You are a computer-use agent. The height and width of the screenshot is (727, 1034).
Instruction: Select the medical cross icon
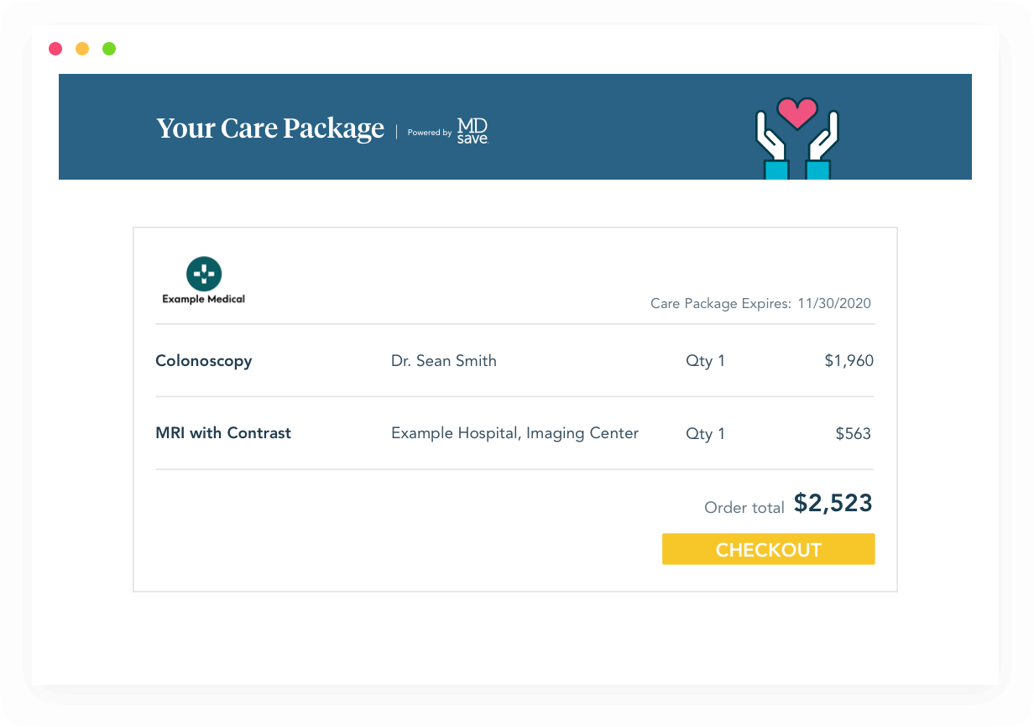click(203, 272)
